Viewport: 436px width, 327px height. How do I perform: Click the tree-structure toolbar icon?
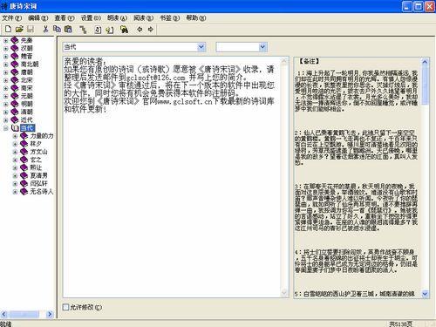84,30
